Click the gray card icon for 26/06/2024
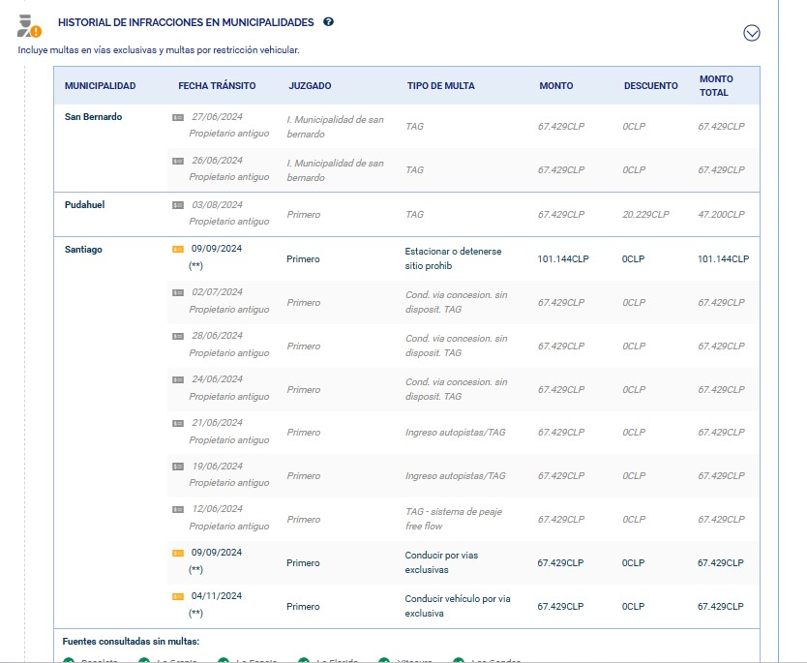The height and width of the screenshot is (663, 807). point(178,161)
